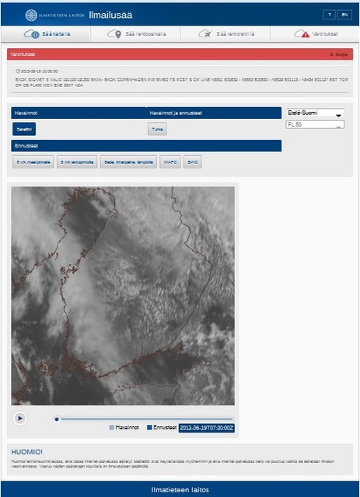Select the 5 vrk maanpinnalla forecast

pyautogui.click(x=33, y=162)
